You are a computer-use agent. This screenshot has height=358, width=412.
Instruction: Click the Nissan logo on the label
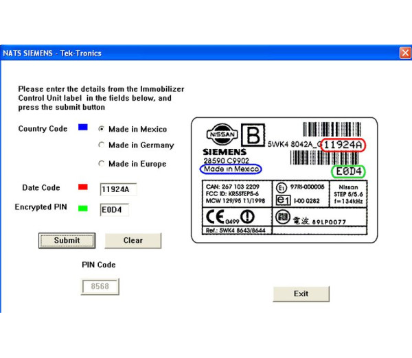tap(220, 134)
